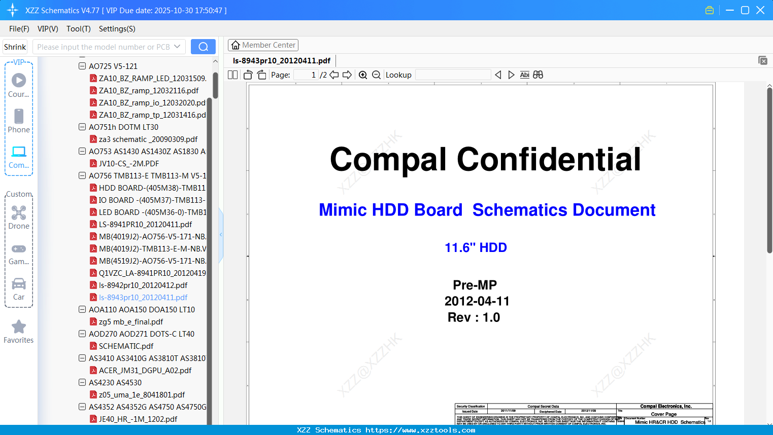This screenshot has height=435, width=773.
Task: Go to next page arrow
Action: click(x=347, y=75)
